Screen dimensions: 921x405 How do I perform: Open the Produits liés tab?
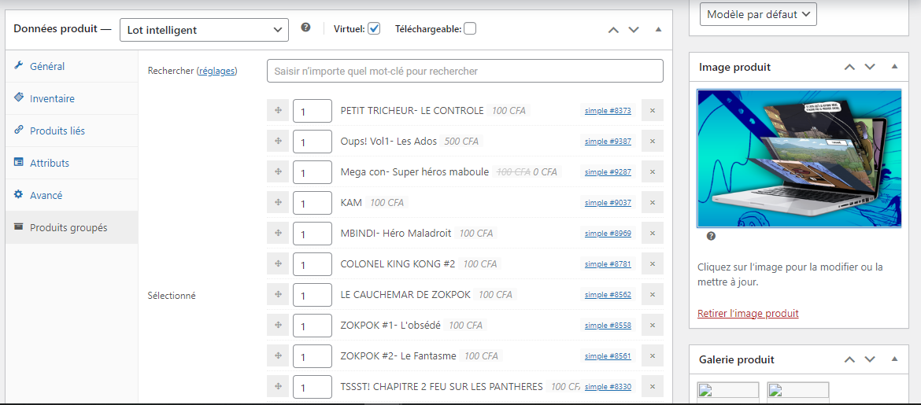(57, 131)
